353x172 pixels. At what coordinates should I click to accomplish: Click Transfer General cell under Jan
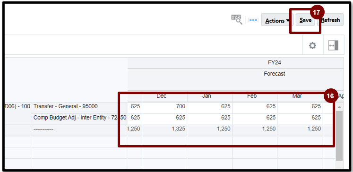coord(210,108)
